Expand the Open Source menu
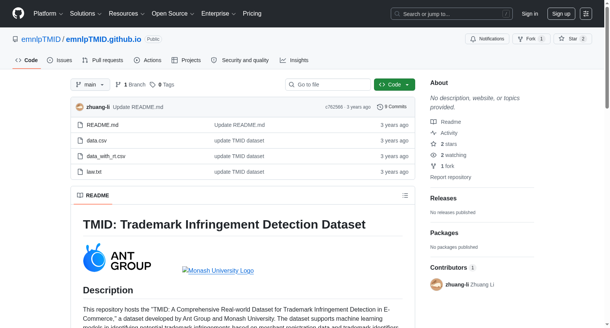 coord(173,14)
